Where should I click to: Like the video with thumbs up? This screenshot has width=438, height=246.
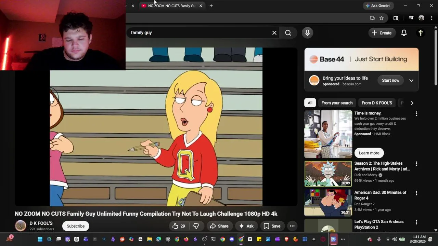[x=179, y=226]
